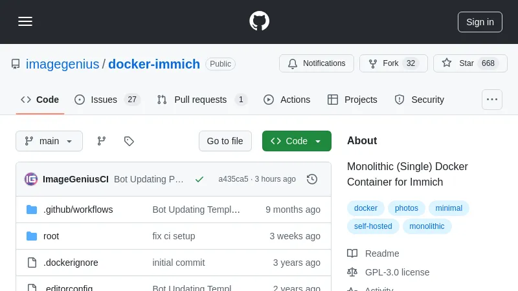Click the GitHub logo in header
The image size is (518, 291).
259,21
